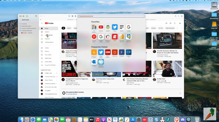
Task: Select the All filter chip
Action: coord(63,28)
